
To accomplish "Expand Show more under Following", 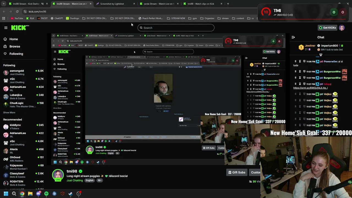I will (9, 112).
